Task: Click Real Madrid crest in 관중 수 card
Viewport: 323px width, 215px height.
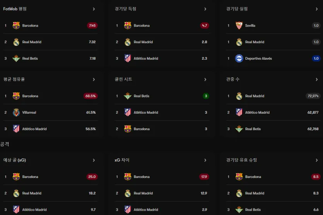Action: (239, 96)
